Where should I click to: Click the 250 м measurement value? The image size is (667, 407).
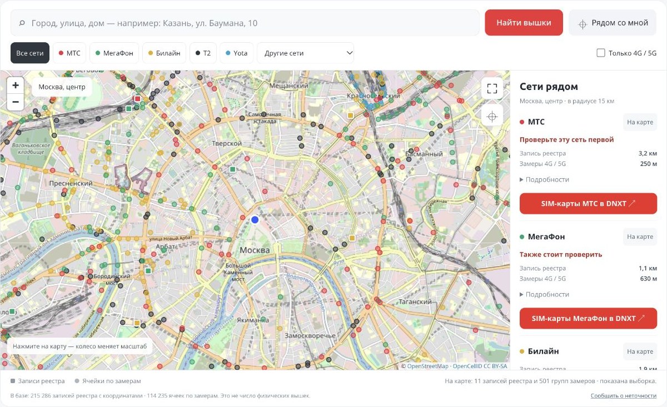[x=649, y=164]
